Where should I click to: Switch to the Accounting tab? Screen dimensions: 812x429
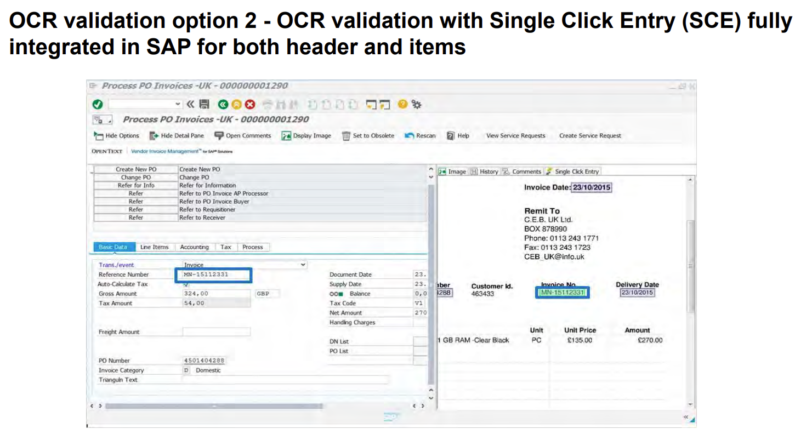(195, 247)
